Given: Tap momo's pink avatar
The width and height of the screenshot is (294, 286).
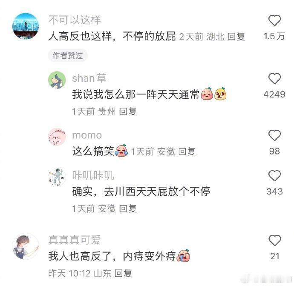Looking at the screenshot, I should (x=57, y=137).
